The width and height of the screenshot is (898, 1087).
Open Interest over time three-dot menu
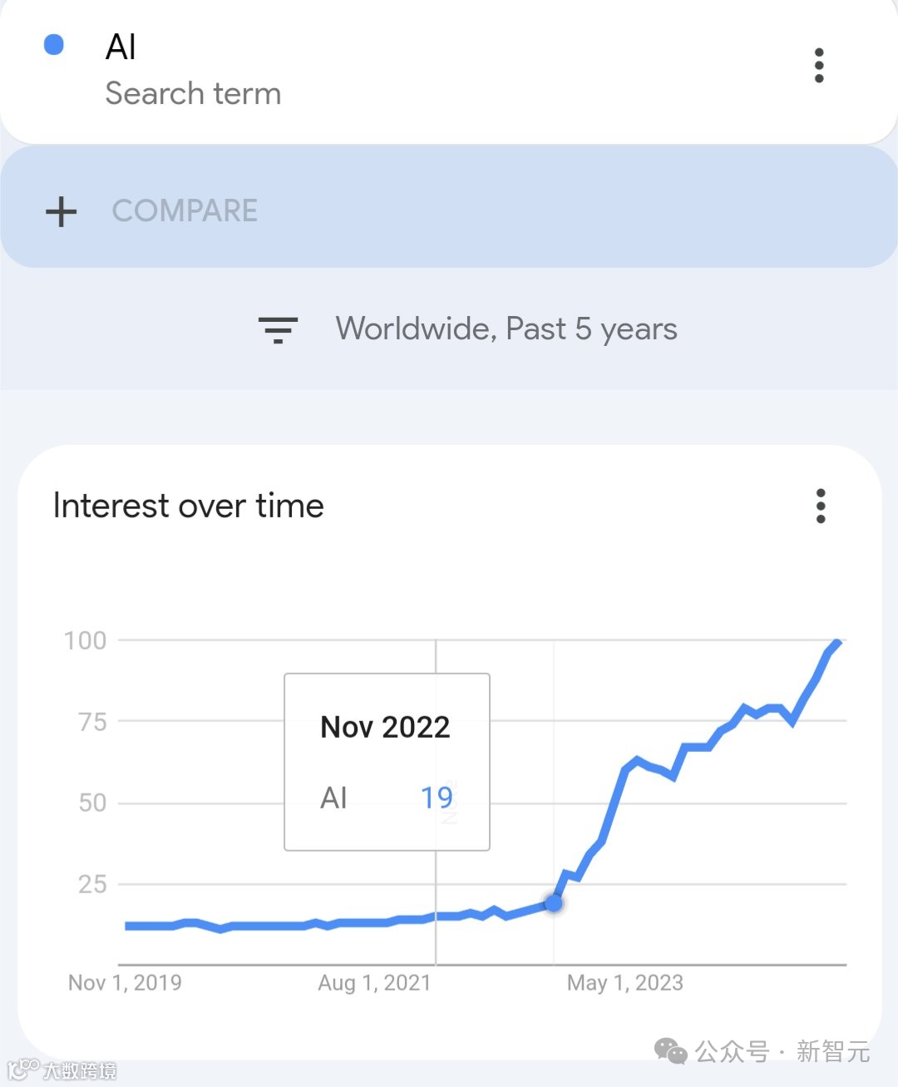(x=821, y=506)
